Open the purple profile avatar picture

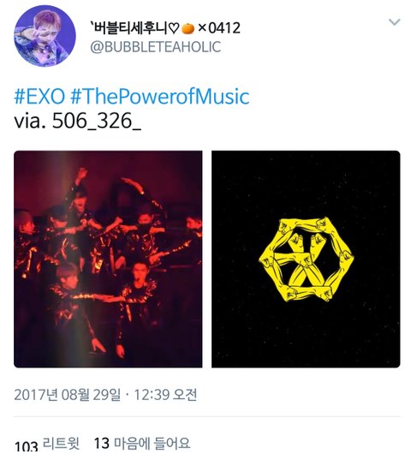[x=45, y=36]
